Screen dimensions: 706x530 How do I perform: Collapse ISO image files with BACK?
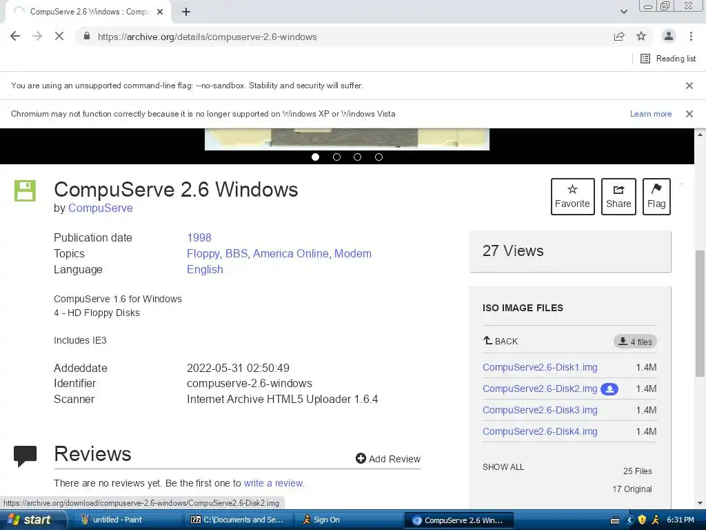[x=501, y=341]
